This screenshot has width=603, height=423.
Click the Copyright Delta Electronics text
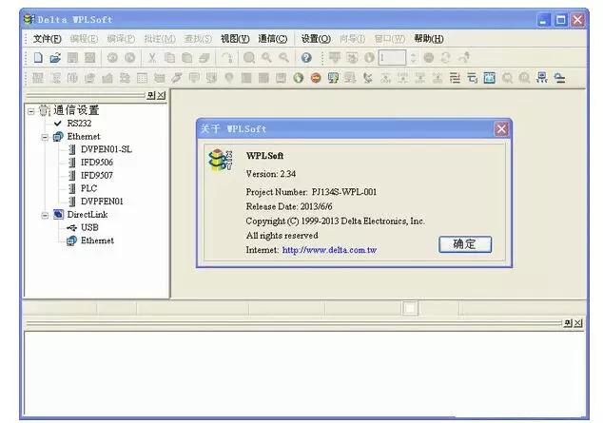tap(335, 221)
